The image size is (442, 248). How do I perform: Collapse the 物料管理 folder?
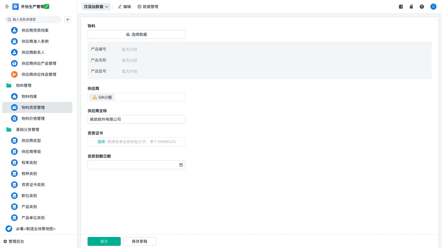coord(9,85)
